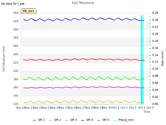Click the 'No data for f_ppt' message
Image resolution: width=166 pixels, height=125 pixels.
[x=13, y=4]
